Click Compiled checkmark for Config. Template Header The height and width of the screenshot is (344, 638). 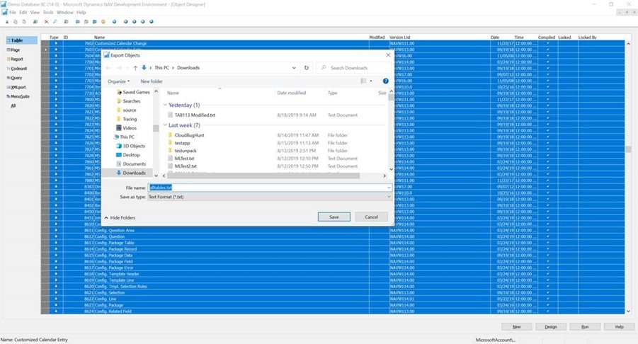pyautogui.click(x=547, y=274)
